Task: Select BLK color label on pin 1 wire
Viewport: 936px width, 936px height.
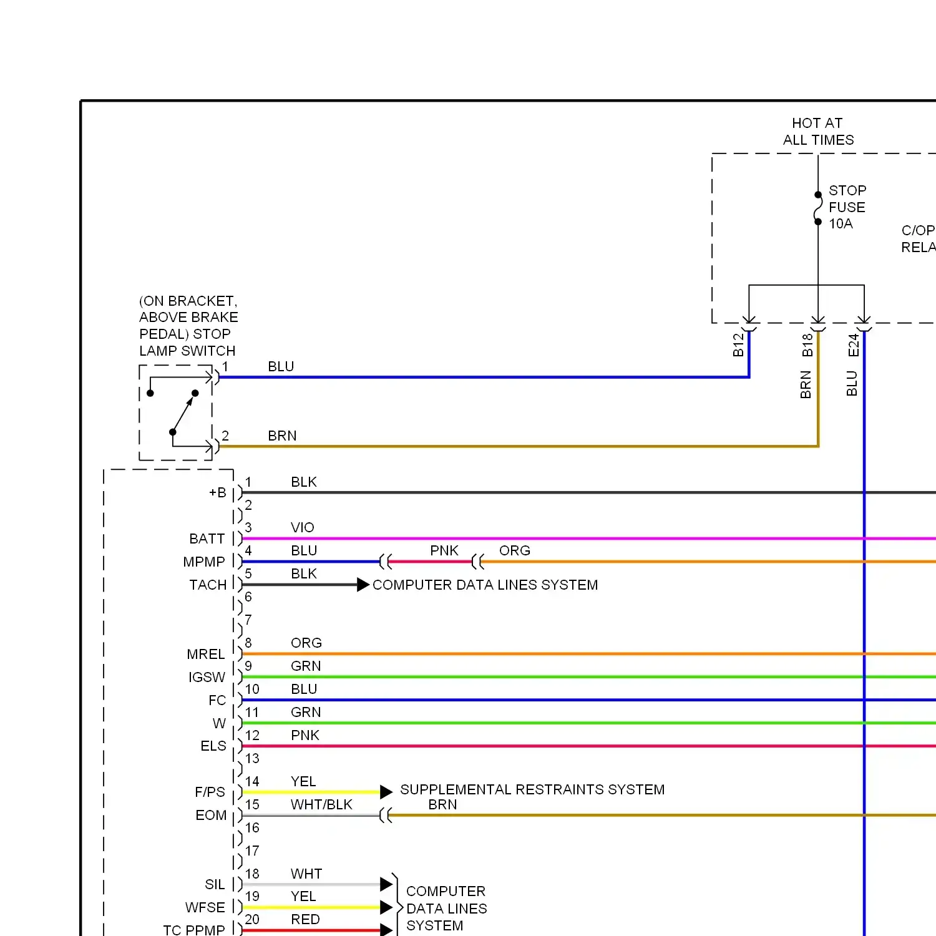Action: click(x=304, y=482)
